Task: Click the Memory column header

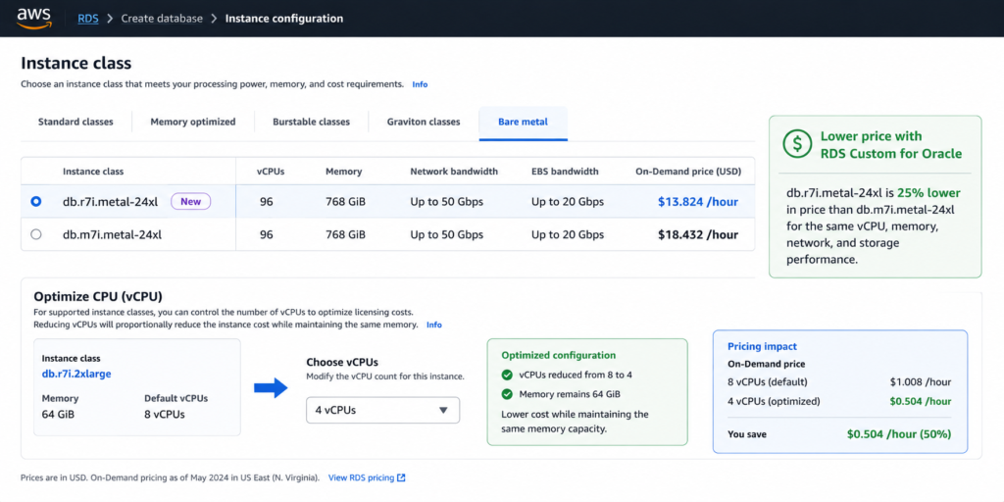Action: [x=344, y=172]
